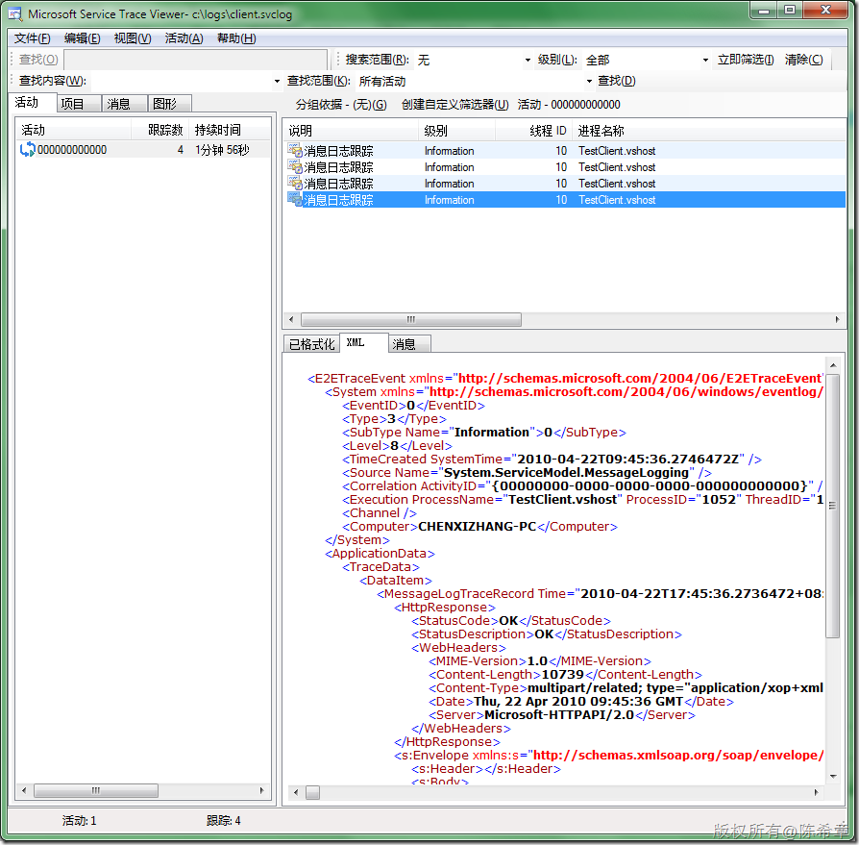Expand the 级别(L) dropdown showing 全部
The image size is (859, 845).
point(705,60)
